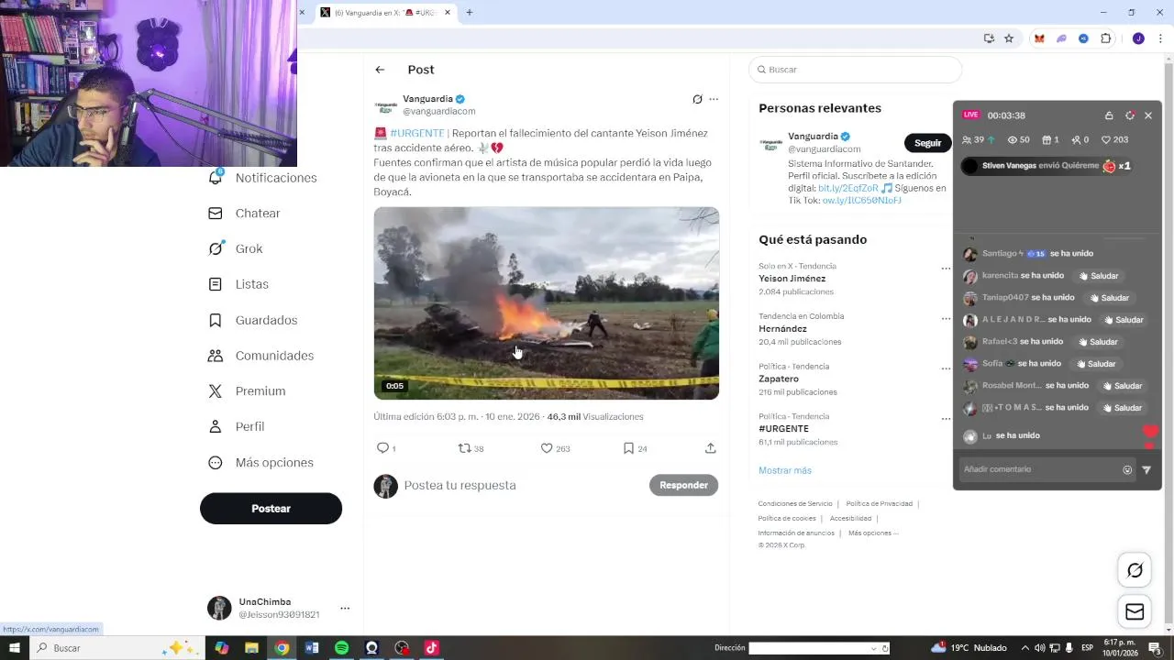Click the share icon under the post

coord(710,448)
